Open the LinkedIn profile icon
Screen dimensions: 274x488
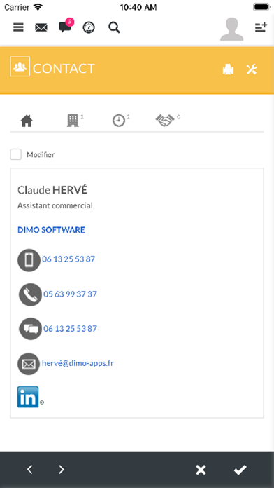tap(28, 397)
